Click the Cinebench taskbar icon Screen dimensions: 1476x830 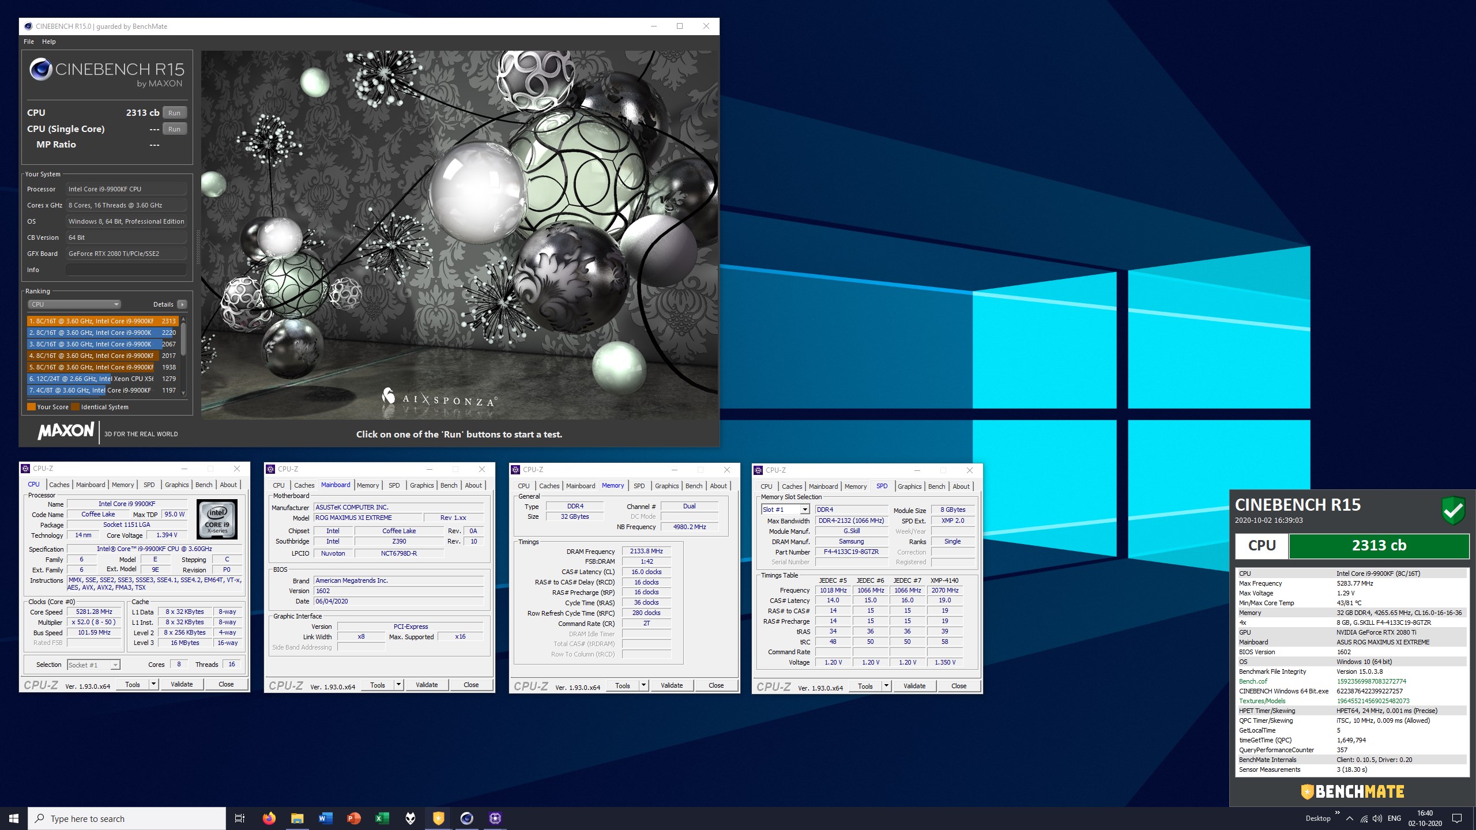click(x=467, y=818)
